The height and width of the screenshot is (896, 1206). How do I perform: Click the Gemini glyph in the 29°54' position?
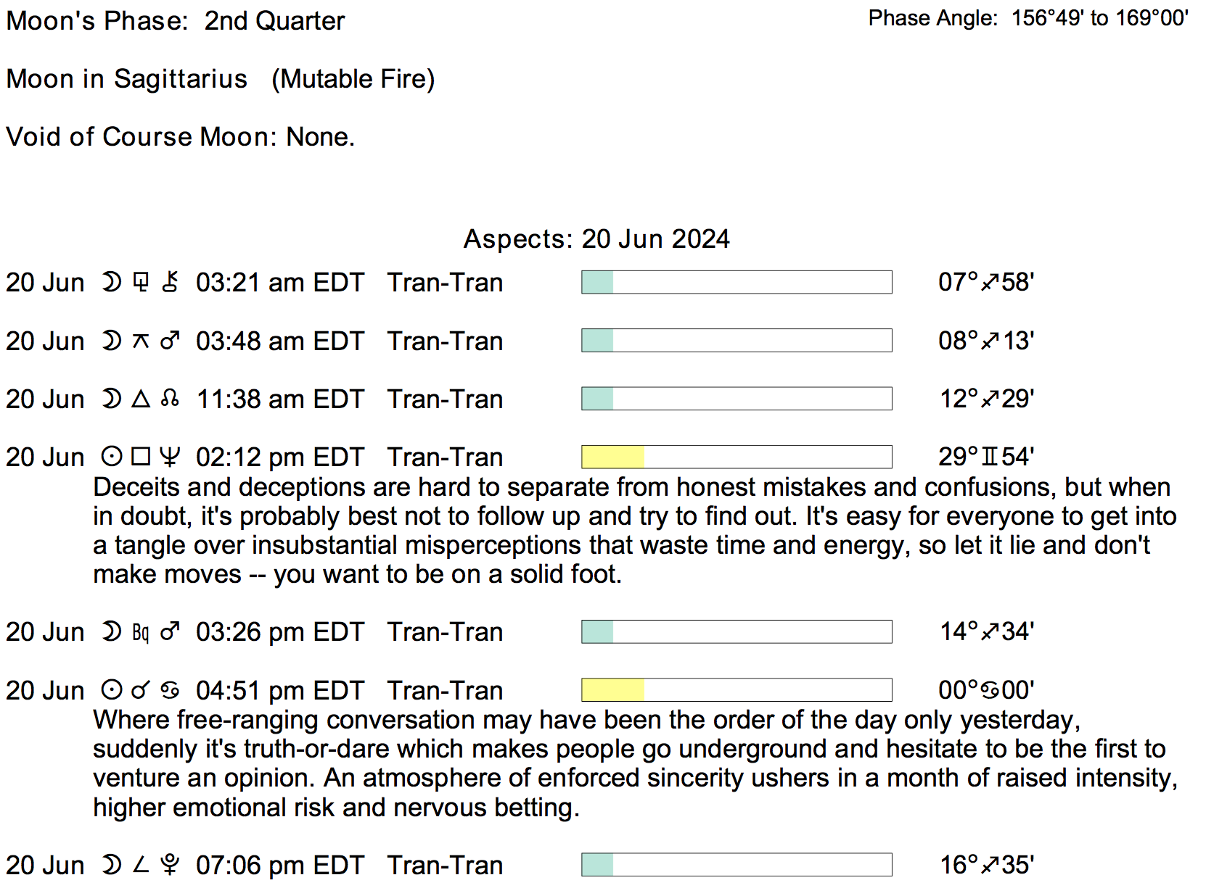pyautogui.click(x=990, y=457)
